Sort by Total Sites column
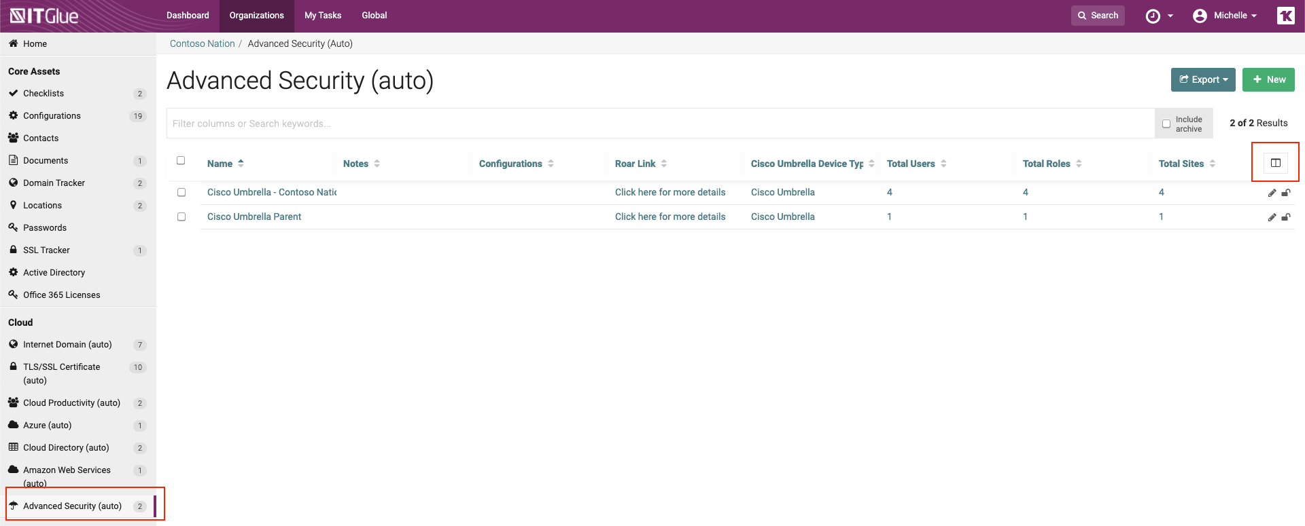 pos(1187,164)
